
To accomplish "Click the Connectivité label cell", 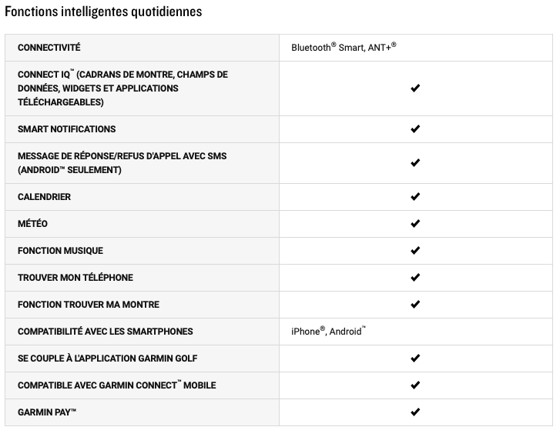I will (x=142, y=48).
